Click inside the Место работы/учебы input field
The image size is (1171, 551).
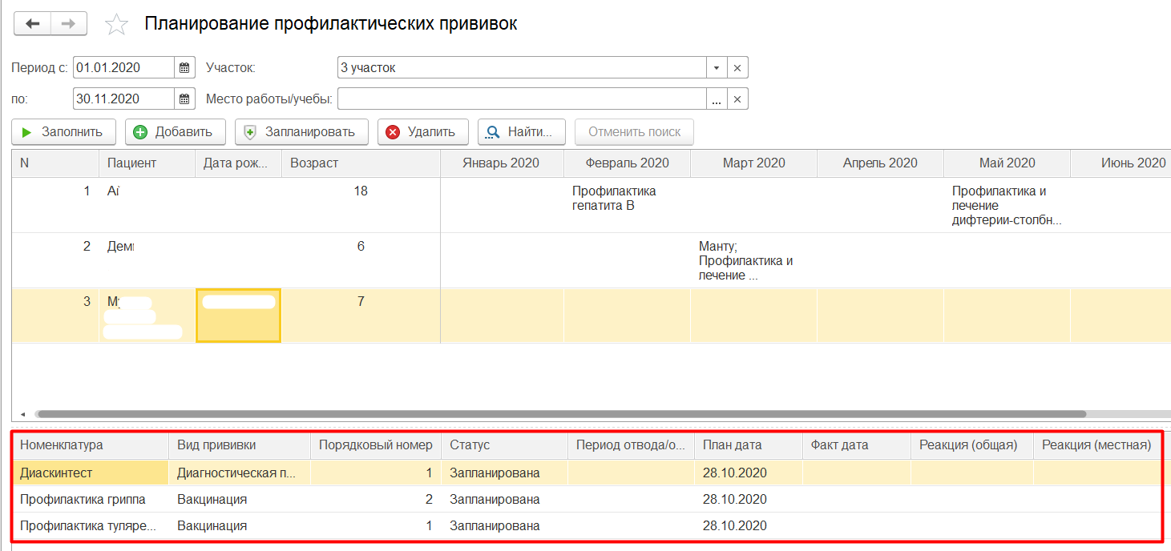click(521, 99)
